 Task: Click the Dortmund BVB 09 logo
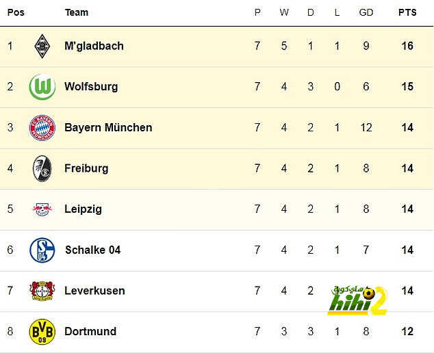coord(42,331)
